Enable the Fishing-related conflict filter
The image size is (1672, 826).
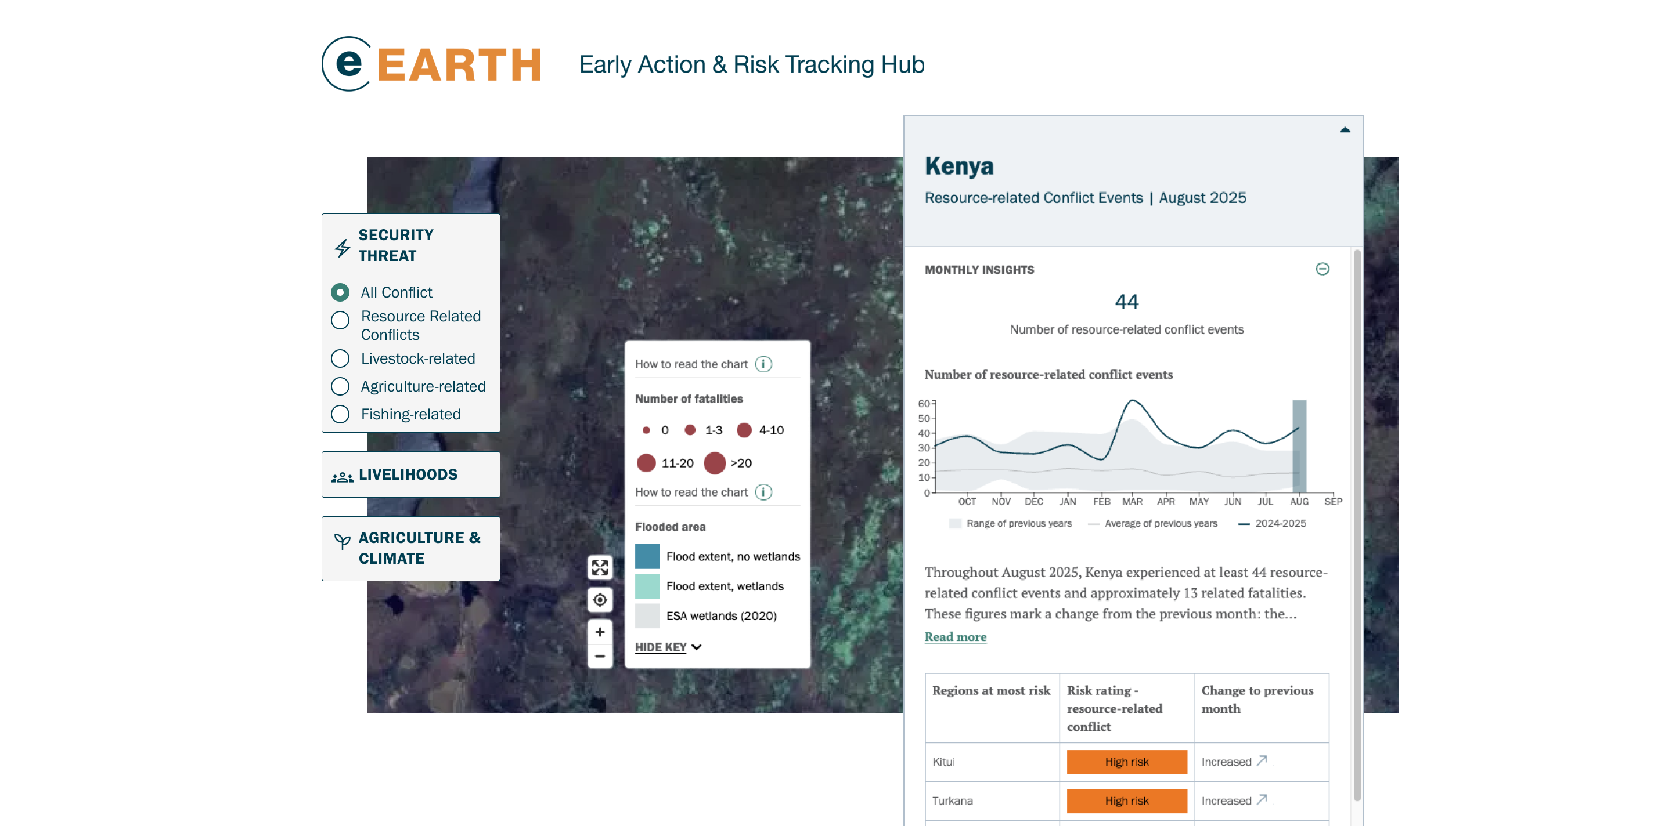pos(340,414)
